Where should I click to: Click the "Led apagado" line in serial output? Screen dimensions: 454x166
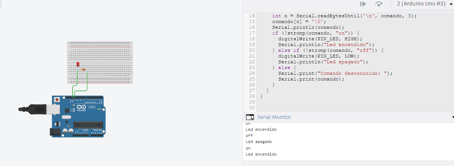point(259,142)
